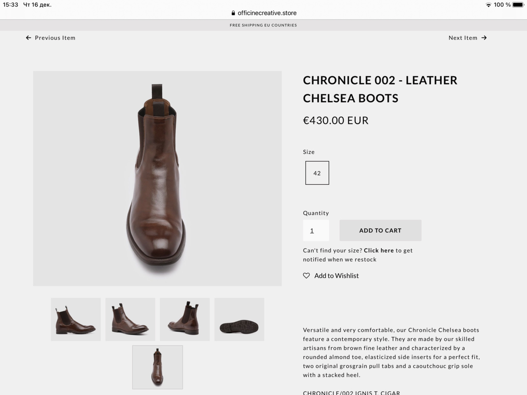The image size is (527, 395).
Task: Click the main boot product image
Action: click(157, 178)
